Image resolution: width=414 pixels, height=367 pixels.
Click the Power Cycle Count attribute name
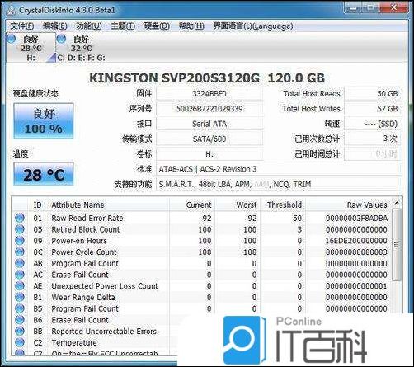84,252
